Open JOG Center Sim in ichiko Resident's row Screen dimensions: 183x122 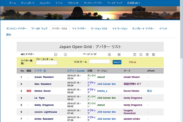[106, 119]
